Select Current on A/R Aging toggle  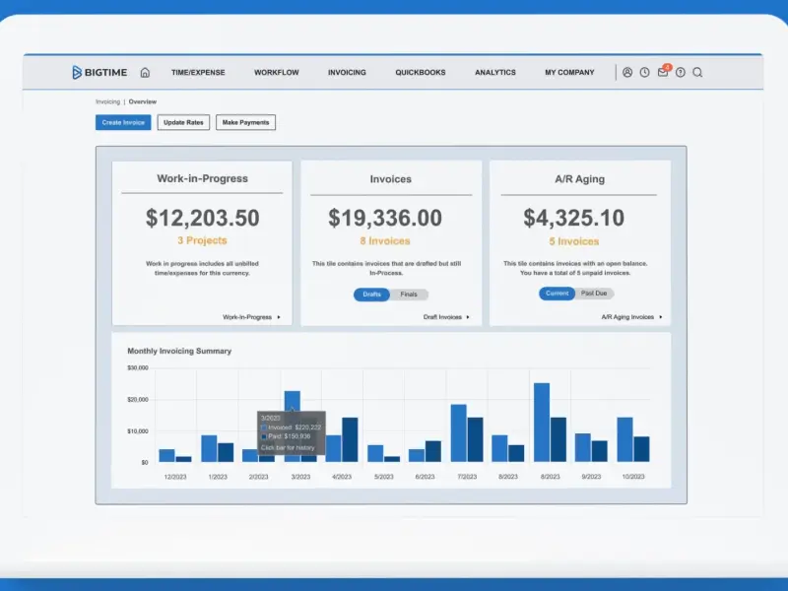(557, 294)
